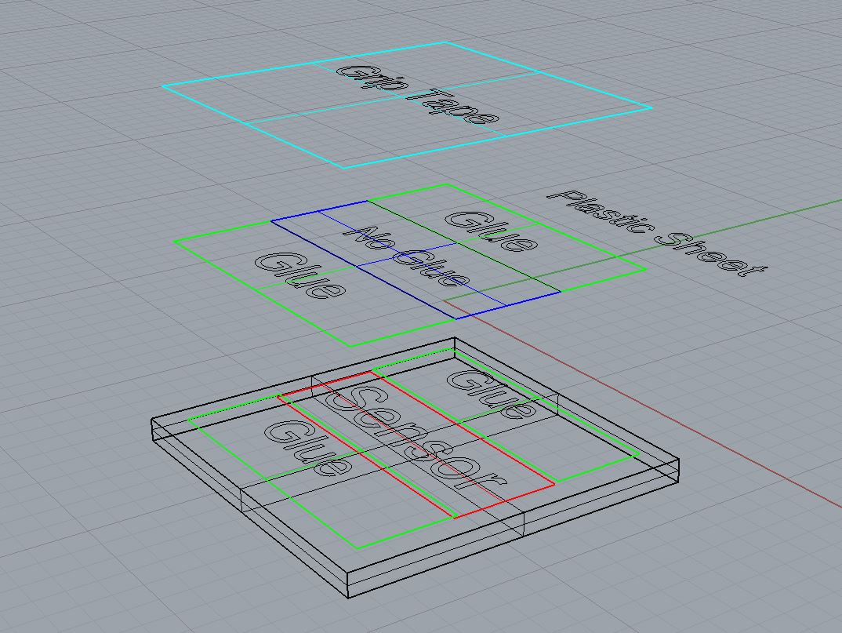Pick the "No Glue" text in blue rectangle
842x633 pixels.
[411, 256]
